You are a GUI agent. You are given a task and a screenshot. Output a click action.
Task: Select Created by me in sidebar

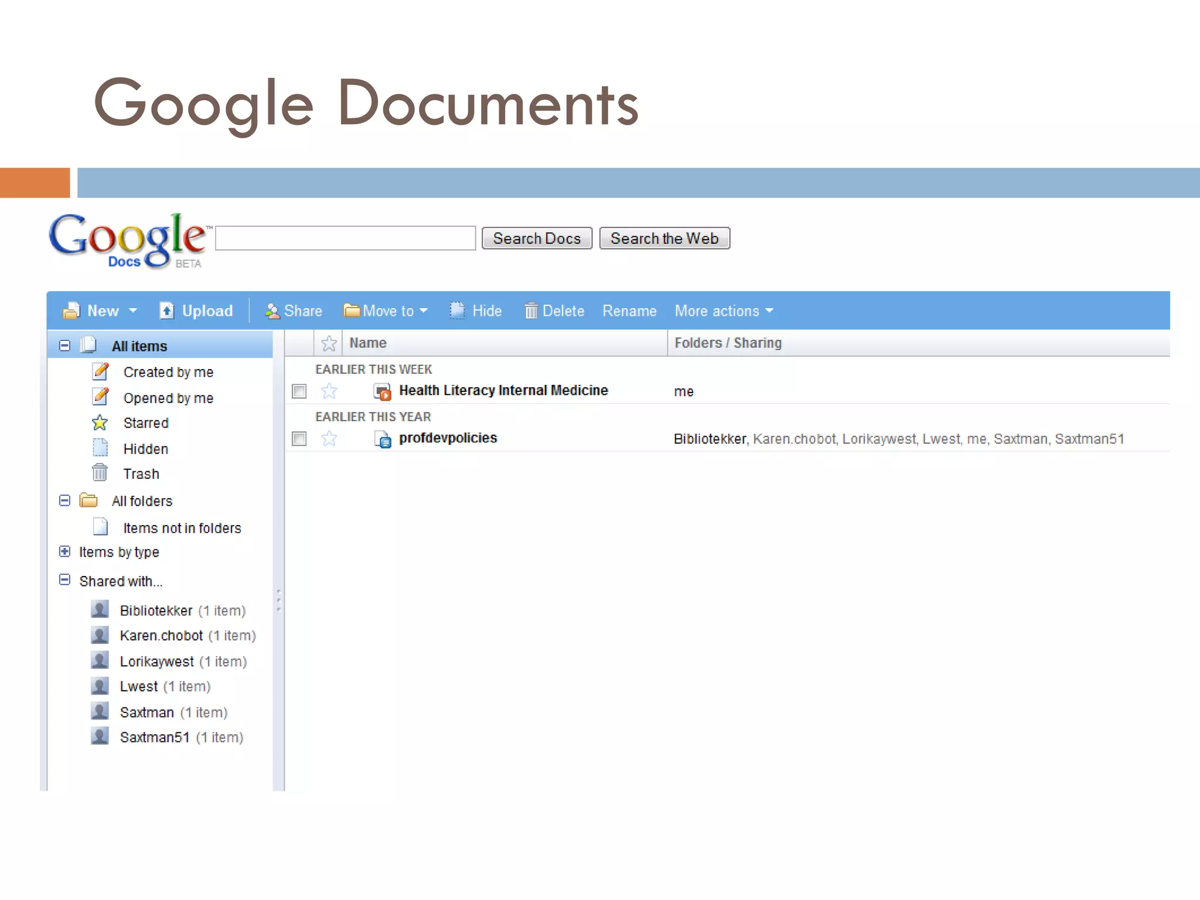point(168,372)
